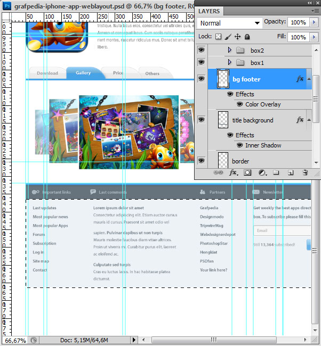The width and height of the screenshot is (321, 346).
Task: Open add layer style fx button
Action: click(x=233, y=172)
